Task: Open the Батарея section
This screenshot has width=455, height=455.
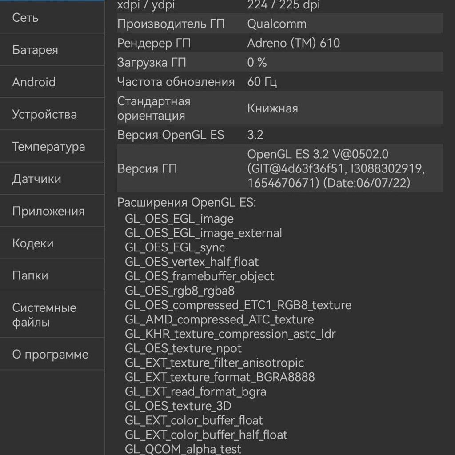Action: pos(52,50)
